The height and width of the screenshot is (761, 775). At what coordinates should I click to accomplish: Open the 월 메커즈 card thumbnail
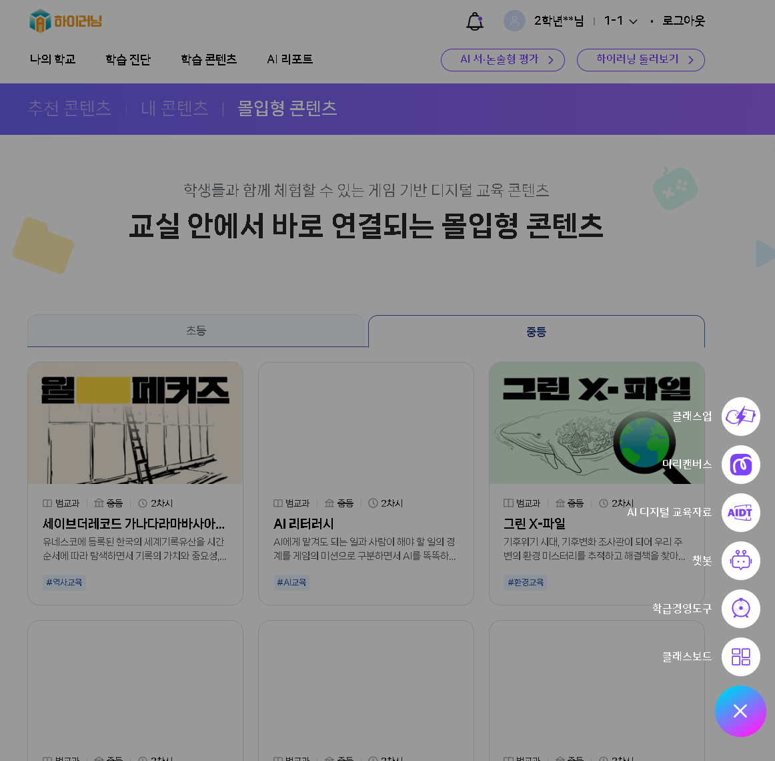click(135, 423)
